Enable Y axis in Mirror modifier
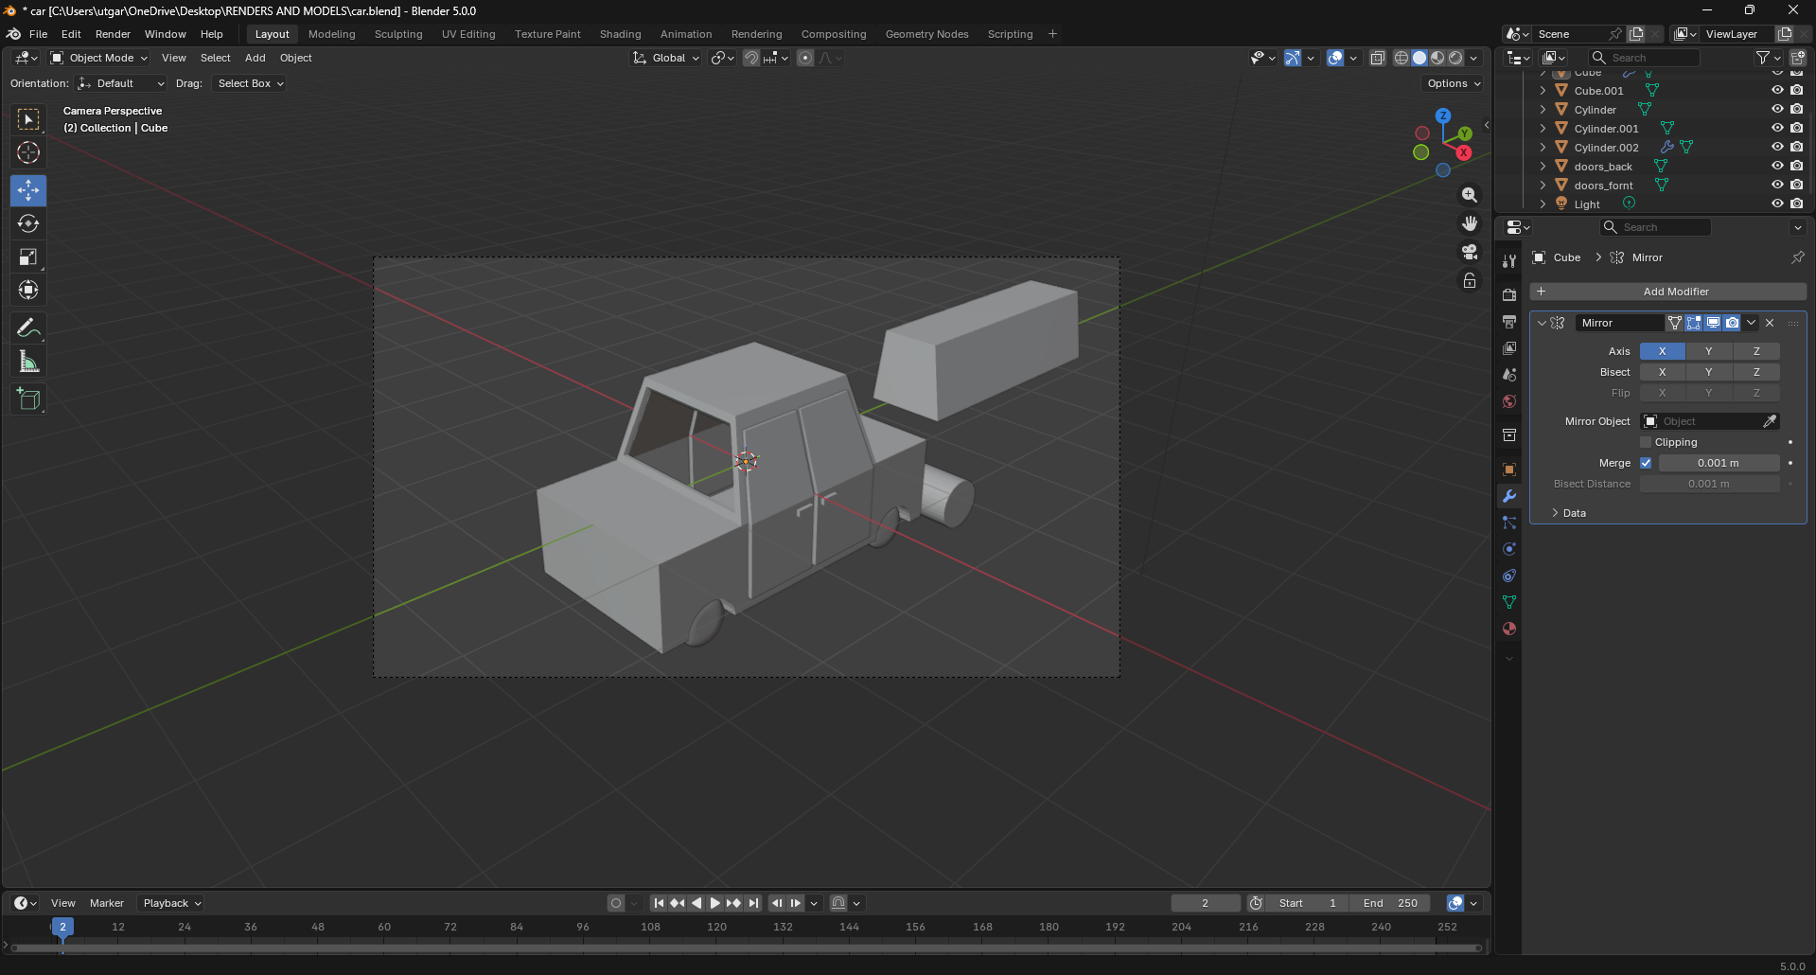Image resolution: width=1816 pixels, height=975 pixels. [1708, 351]
